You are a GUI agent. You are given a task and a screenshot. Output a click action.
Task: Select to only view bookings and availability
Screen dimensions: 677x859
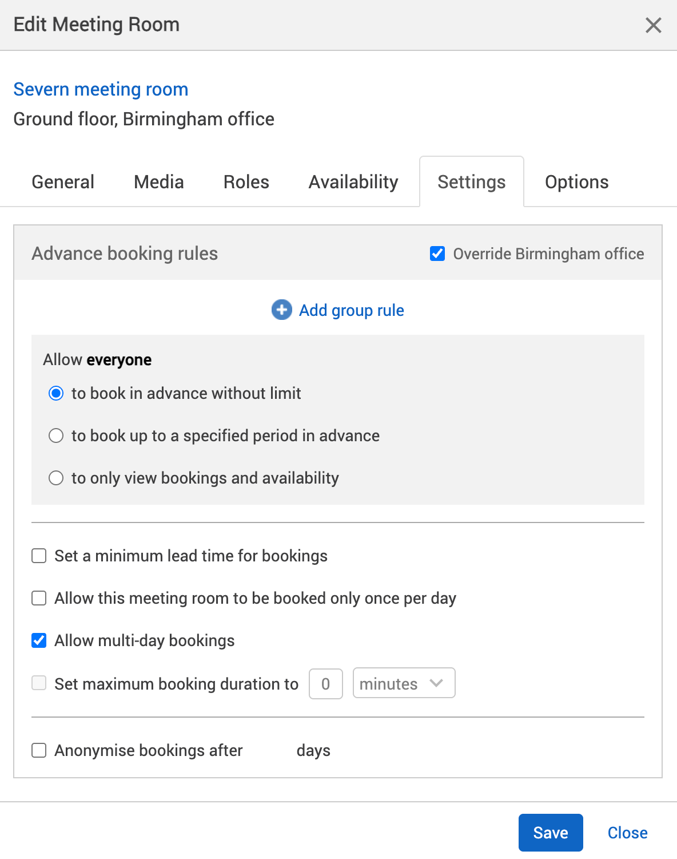56,478
